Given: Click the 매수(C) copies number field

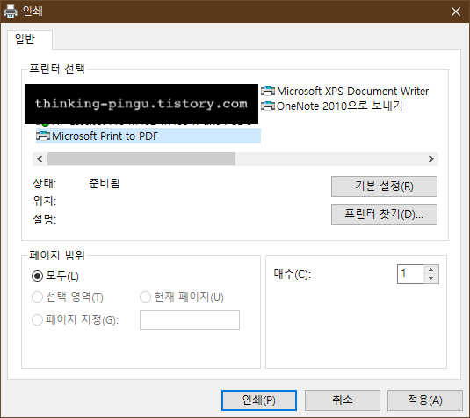Looking at the screenshot, I should (x=410, y=274).
